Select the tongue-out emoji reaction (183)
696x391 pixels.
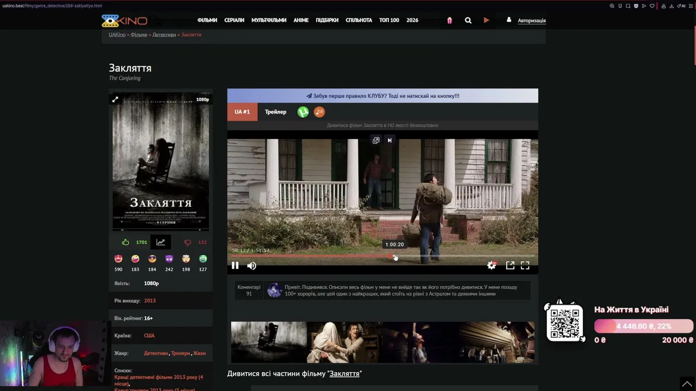135,259
